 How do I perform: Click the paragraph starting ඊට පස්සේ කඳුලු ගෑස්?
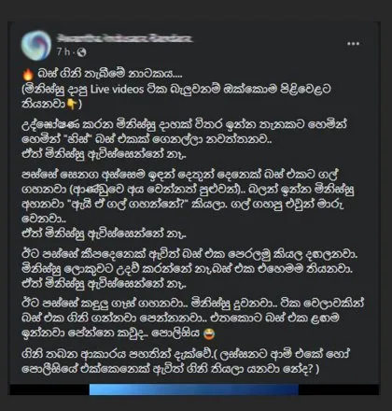point(192,319)
